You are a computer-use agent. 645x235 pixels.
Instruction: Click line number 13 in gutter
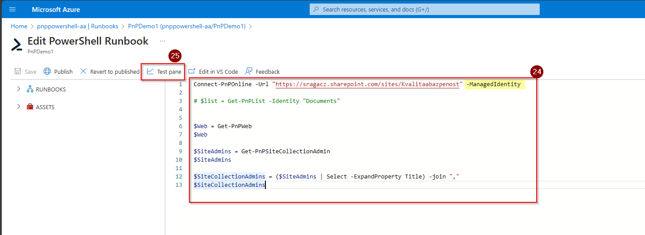[x=179, y=185]
